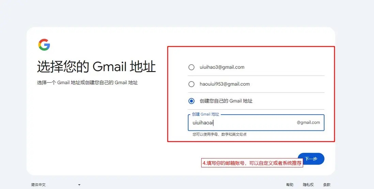Select the haouiui953@gmail.com radio option
Image resolution: width=374 pixels, height=189 pixels.
pos(191,84)
